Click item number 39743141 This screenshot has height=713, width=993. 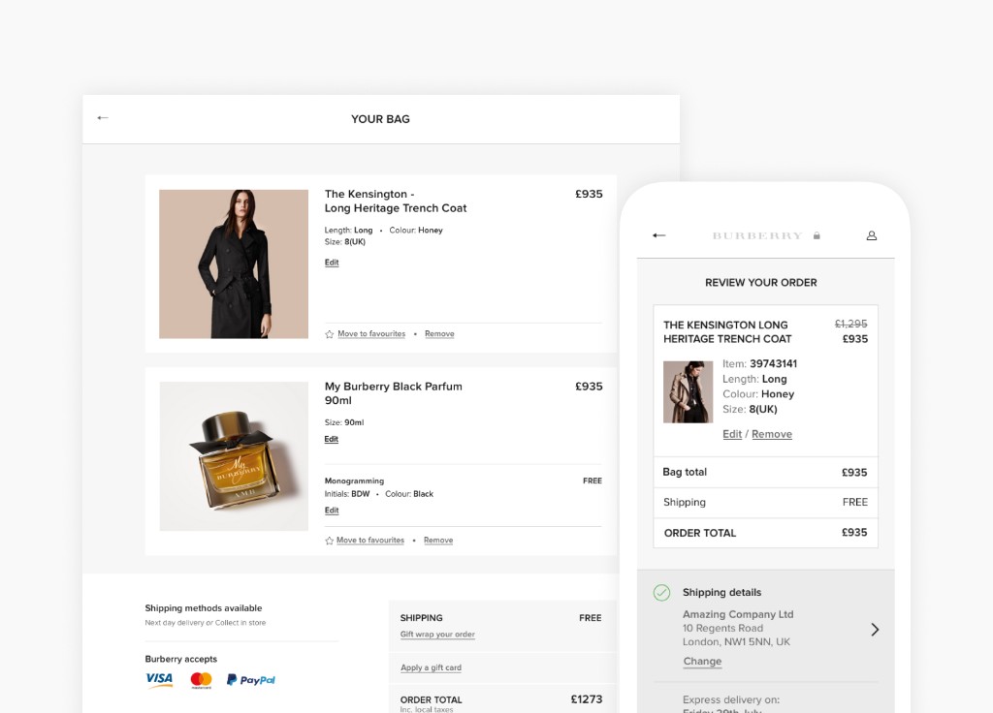773,364
